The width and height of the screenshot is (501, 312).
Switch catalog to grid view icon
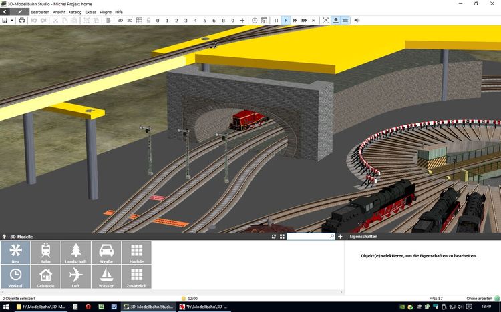pyautogui.click(x=282, y=237)
